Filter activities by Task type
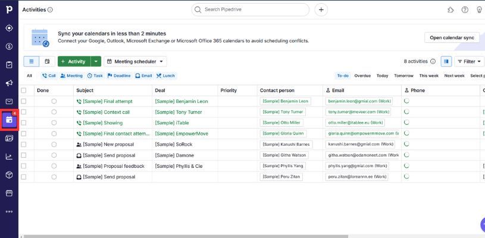This screenshot has width=485, height=238. point(95,76)
